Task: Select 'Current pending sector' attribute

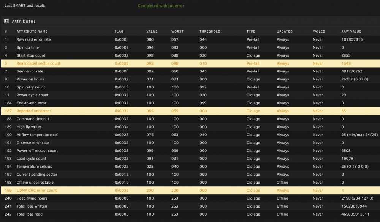Action: click(x=37, y=175)
